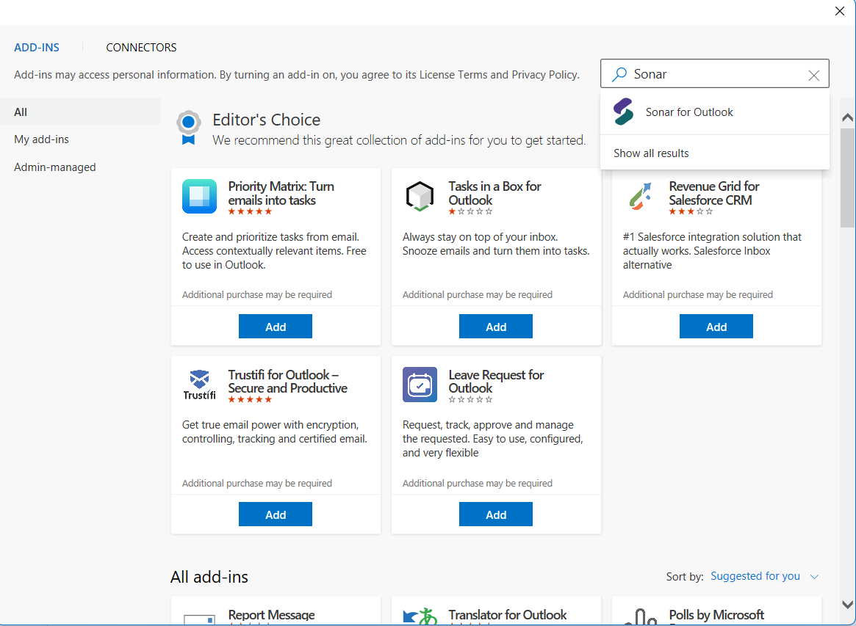Image resolution: width=856 pixels, height=626 pixels.
Task: Close the add-ins dialog window
Action: coord(840,12)
